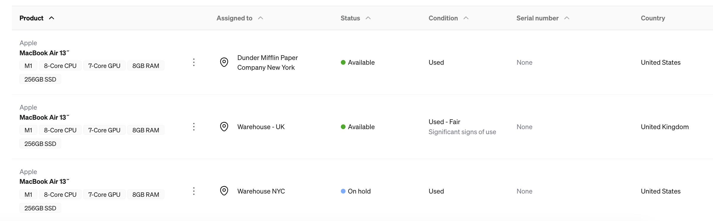Image resolution: width=713 pixels, height=221 pixels.
Task: Click the 8GB RAM tag in the Dunder Mifflin row
Action: coord(146,66)
